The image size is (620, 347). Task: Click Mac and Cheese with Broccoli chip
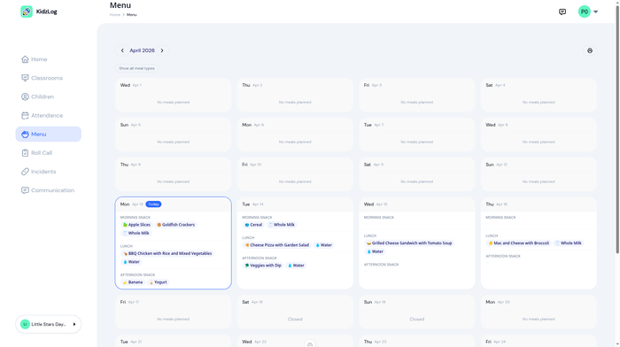click(519, 243)
